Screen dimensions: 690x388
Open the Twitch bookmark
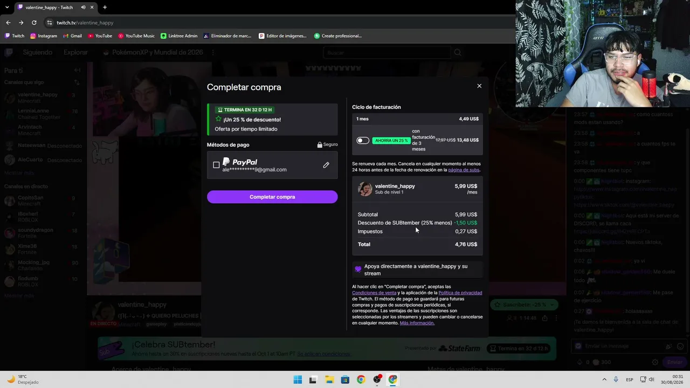(15, 36)
